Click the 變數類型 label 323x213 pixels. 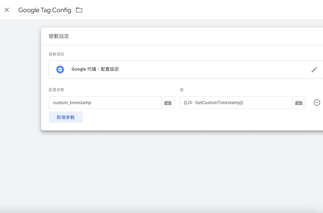point(57,54)
